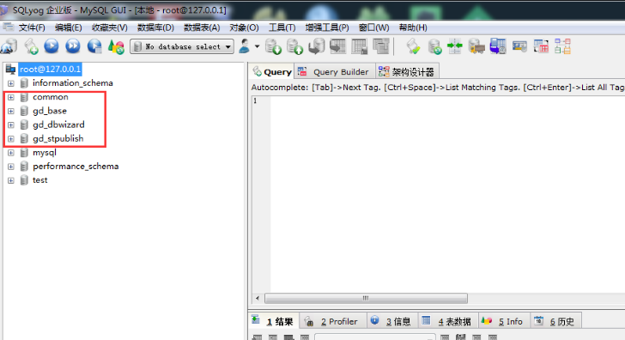The height and width of the screenshot is (340, 625).
Task: Open visual data compare icon
Action: pos(541,46)
